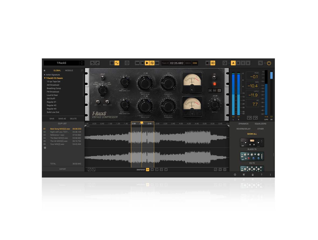Click the waveform zoom magnifier icon
Screen dimensions: 318x240
216,170
